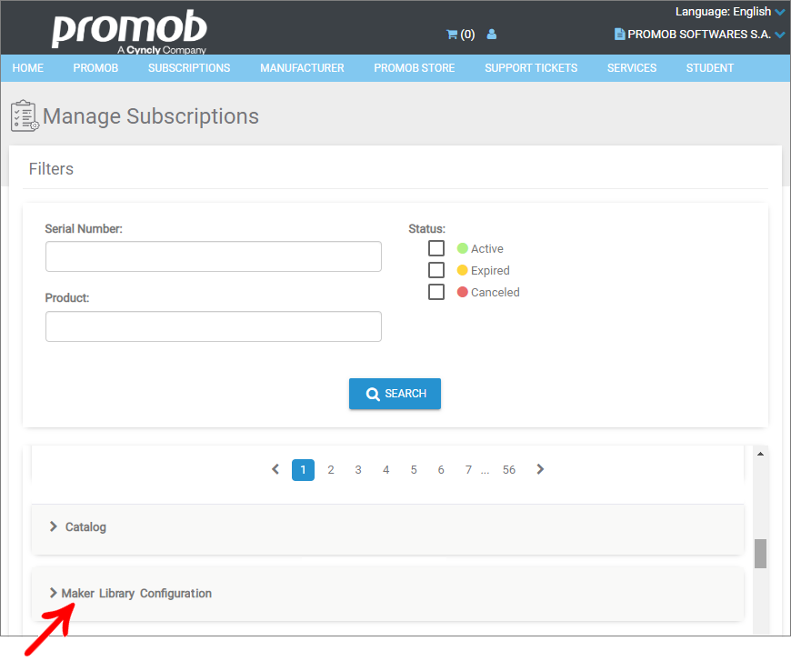
Task: Open the Language dropdown arrow
Action: click(x=780, y=12)
